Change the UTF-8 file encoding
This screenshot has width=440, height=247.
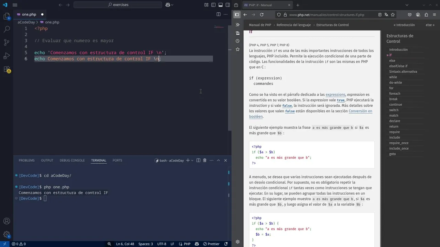coord(162,244)
